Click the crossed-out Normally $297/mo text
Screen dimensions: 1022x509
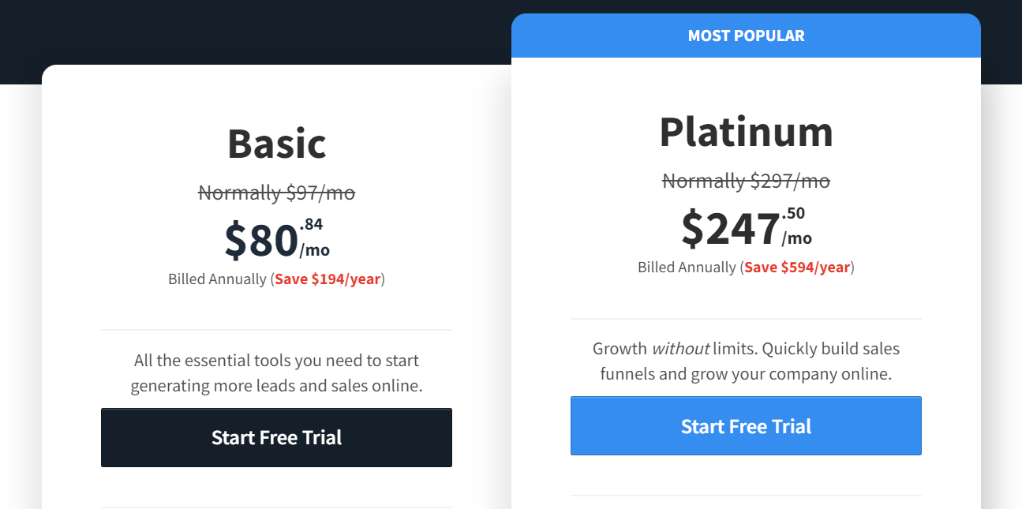746,181
